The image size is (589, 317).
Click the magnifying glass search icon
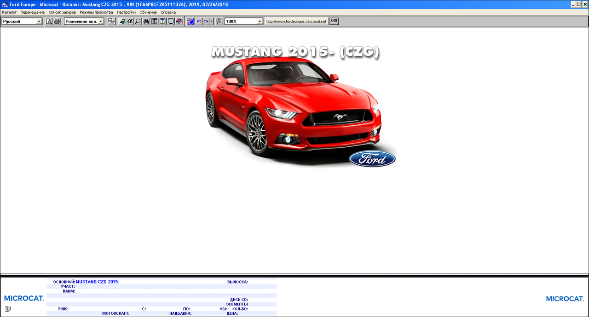[138, 21]
